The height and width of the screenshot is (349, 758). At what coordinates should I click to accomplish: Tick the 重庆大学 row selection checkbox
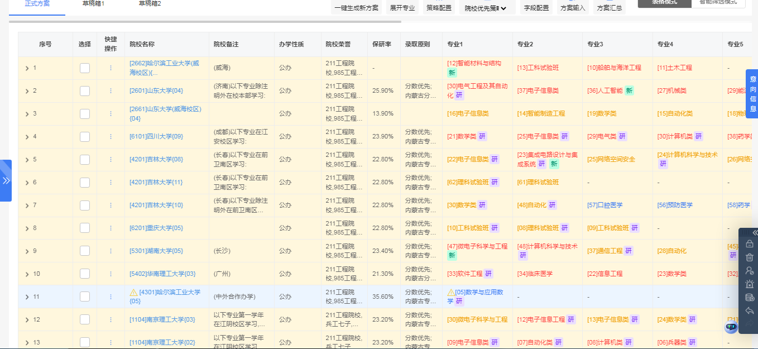pyautogui.click(x=84, y=227)
